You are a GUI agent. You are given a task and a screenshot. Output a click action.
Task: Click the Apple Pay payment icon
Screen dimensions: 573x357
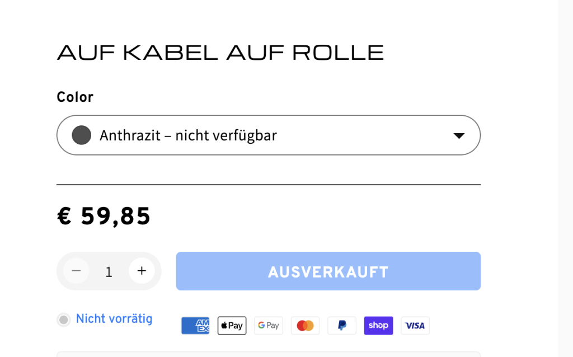[232, 326]
